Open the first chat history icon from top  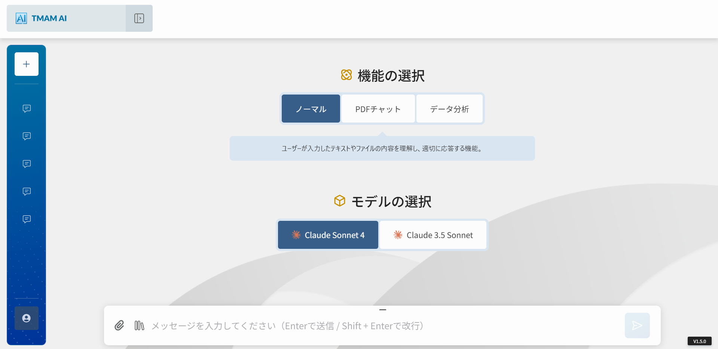click(x=27, y=108)
